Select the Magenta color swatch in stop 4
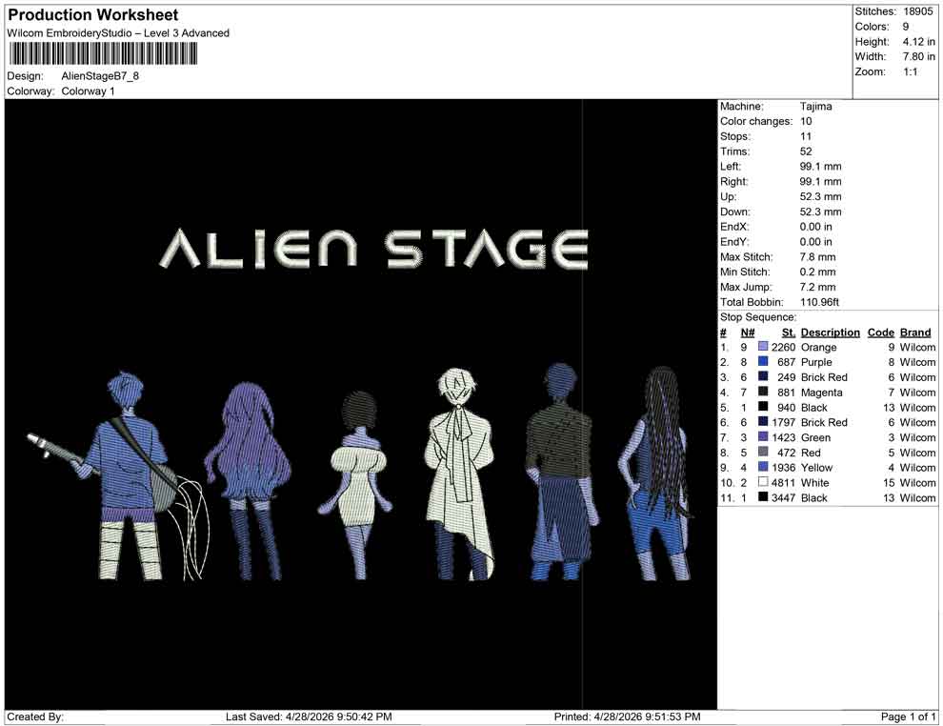943x726 pixels. (x=763, y=392)
